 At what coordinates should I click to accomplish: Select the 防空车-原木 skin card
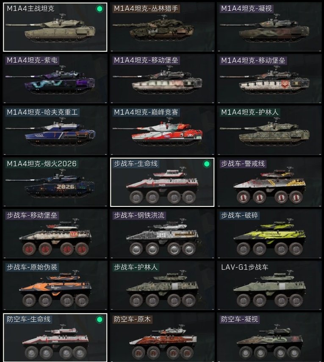click(162, 337)
